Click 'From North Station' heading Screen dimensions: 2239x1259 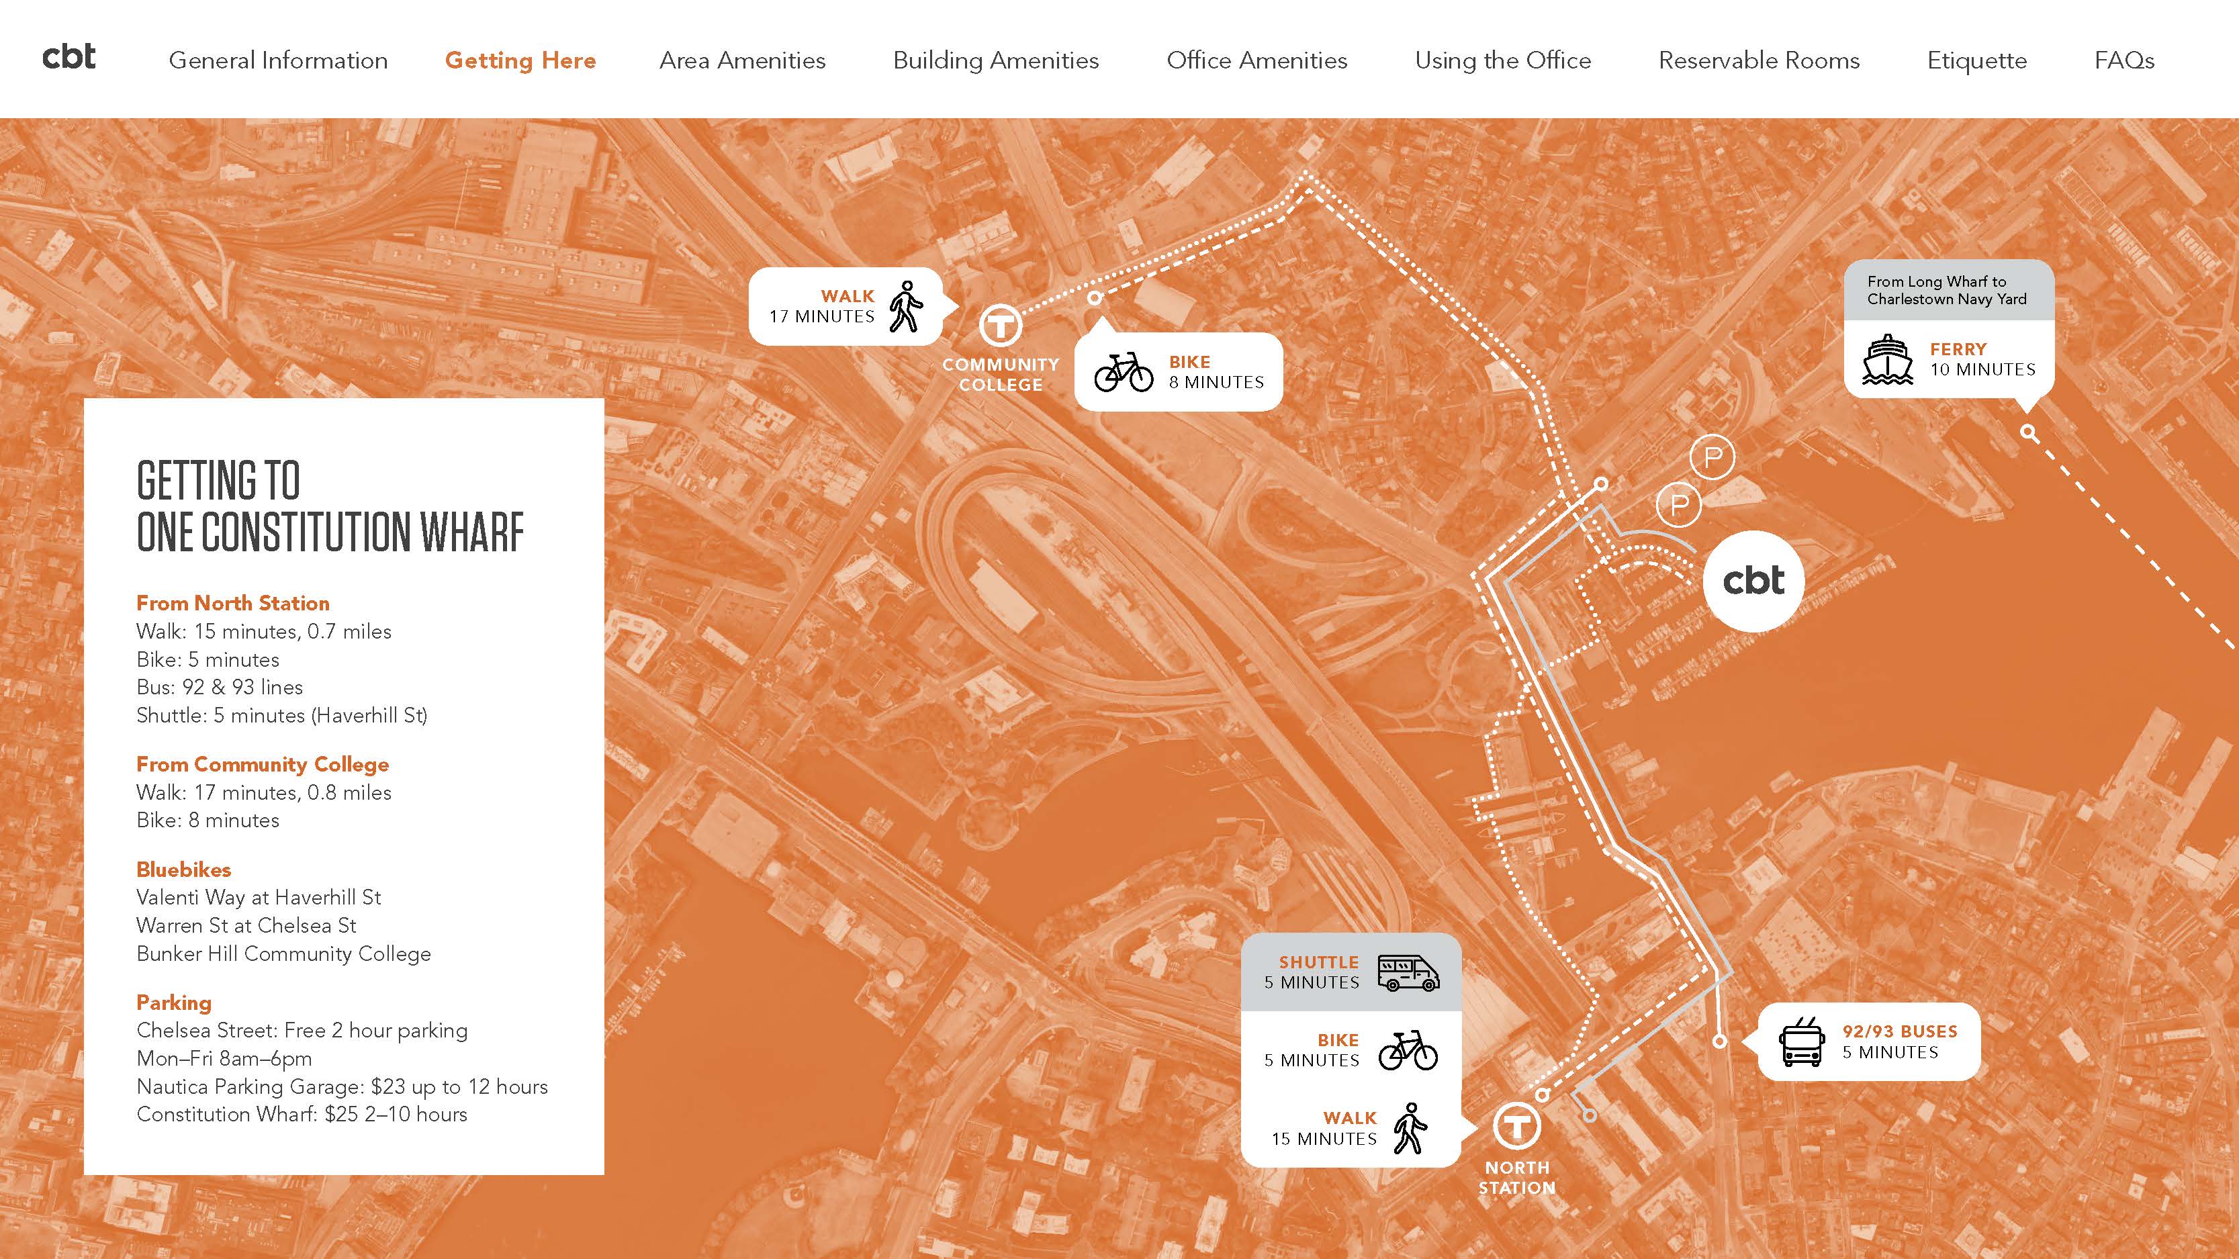tap(233, 603)
